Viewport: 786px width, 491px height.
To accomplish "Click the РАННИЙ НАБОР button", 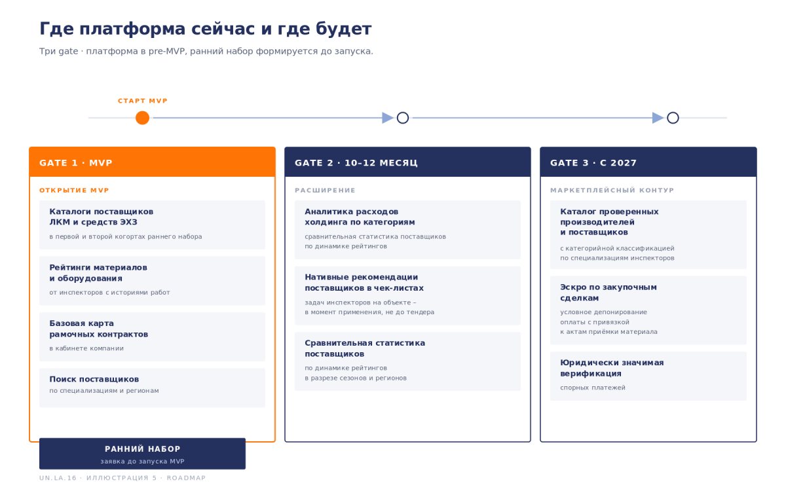I will [x=142, y=454].
